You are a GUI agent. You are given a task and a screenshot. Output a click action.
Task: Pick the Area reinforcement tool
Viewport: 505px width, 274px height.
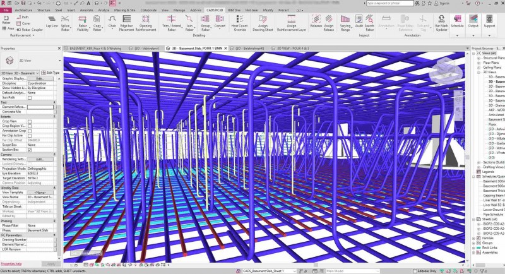point(8,28)
